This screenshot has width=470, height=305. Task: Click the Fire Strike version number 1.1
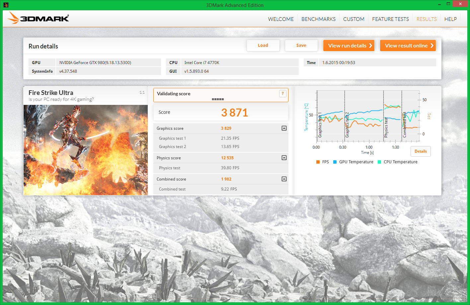[142, 92]
